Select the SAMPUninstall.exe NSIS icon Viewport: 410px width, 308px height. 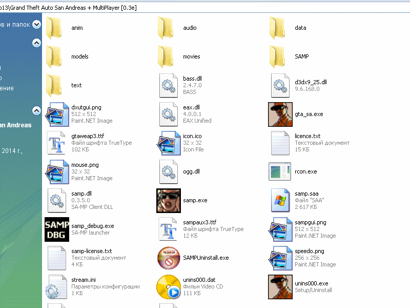pyautogui.click(x=169, y=258)
